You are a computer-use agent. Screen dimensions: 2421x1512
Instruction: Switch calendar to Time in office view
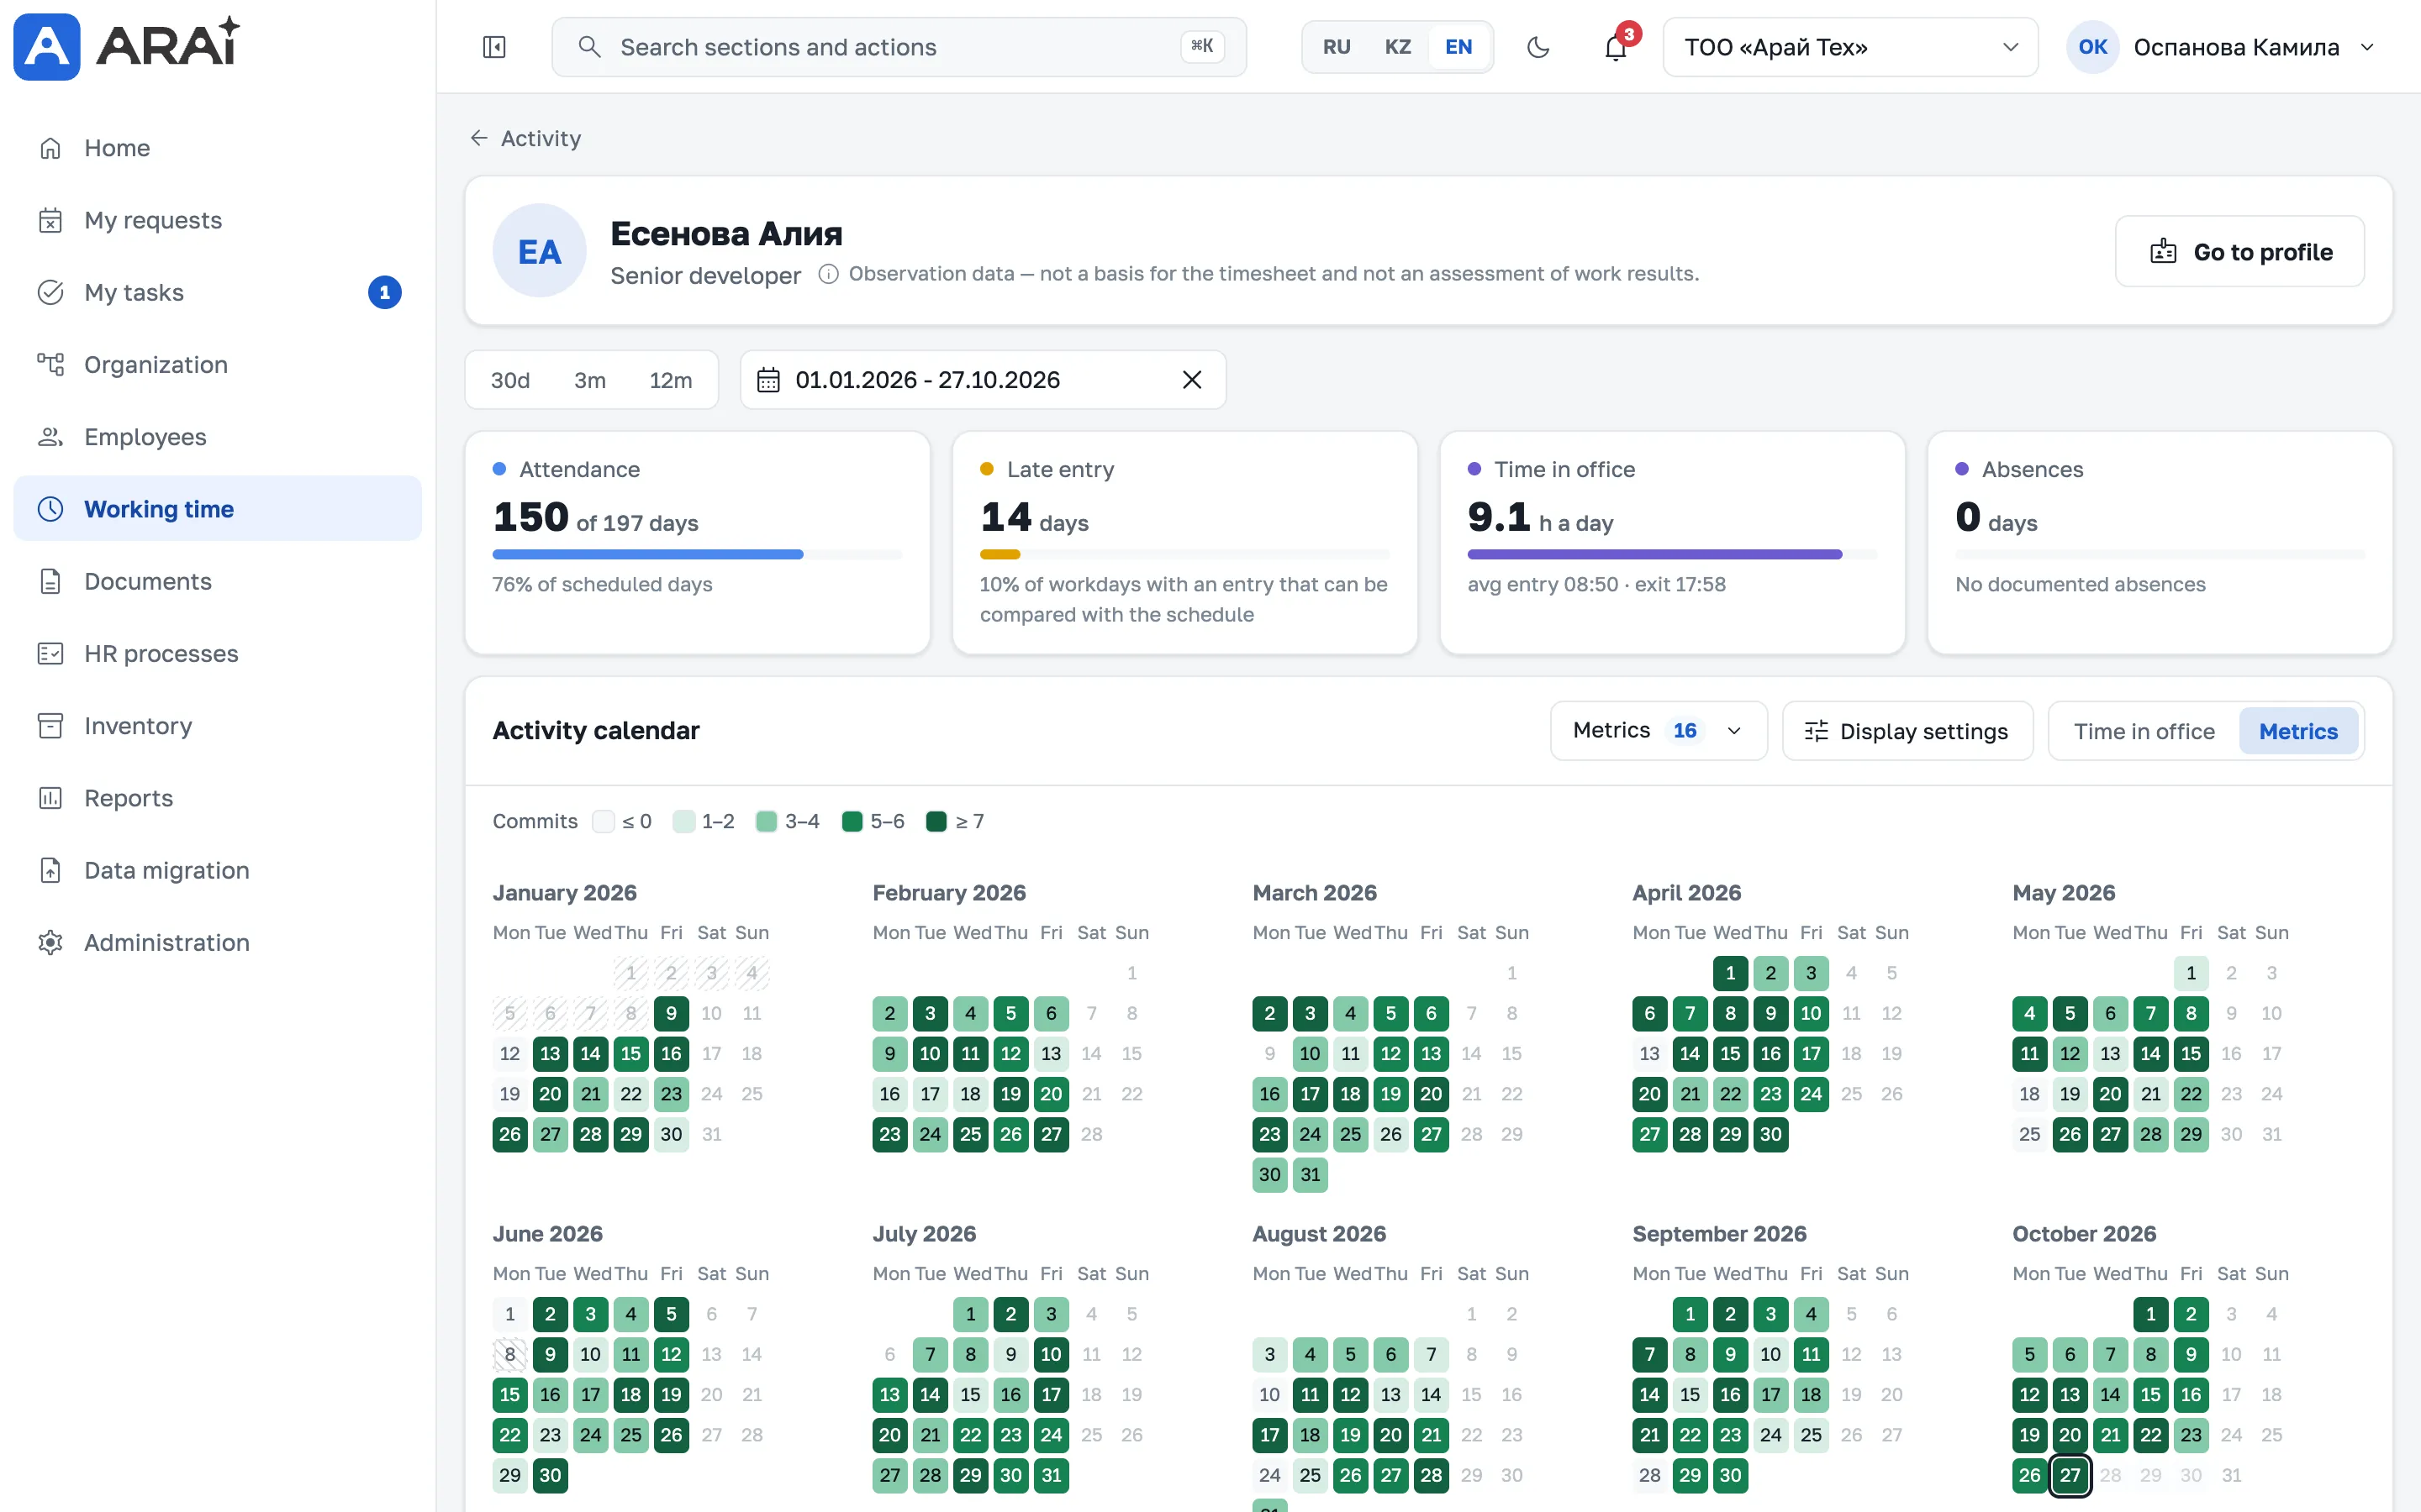tap(2144, 731)
